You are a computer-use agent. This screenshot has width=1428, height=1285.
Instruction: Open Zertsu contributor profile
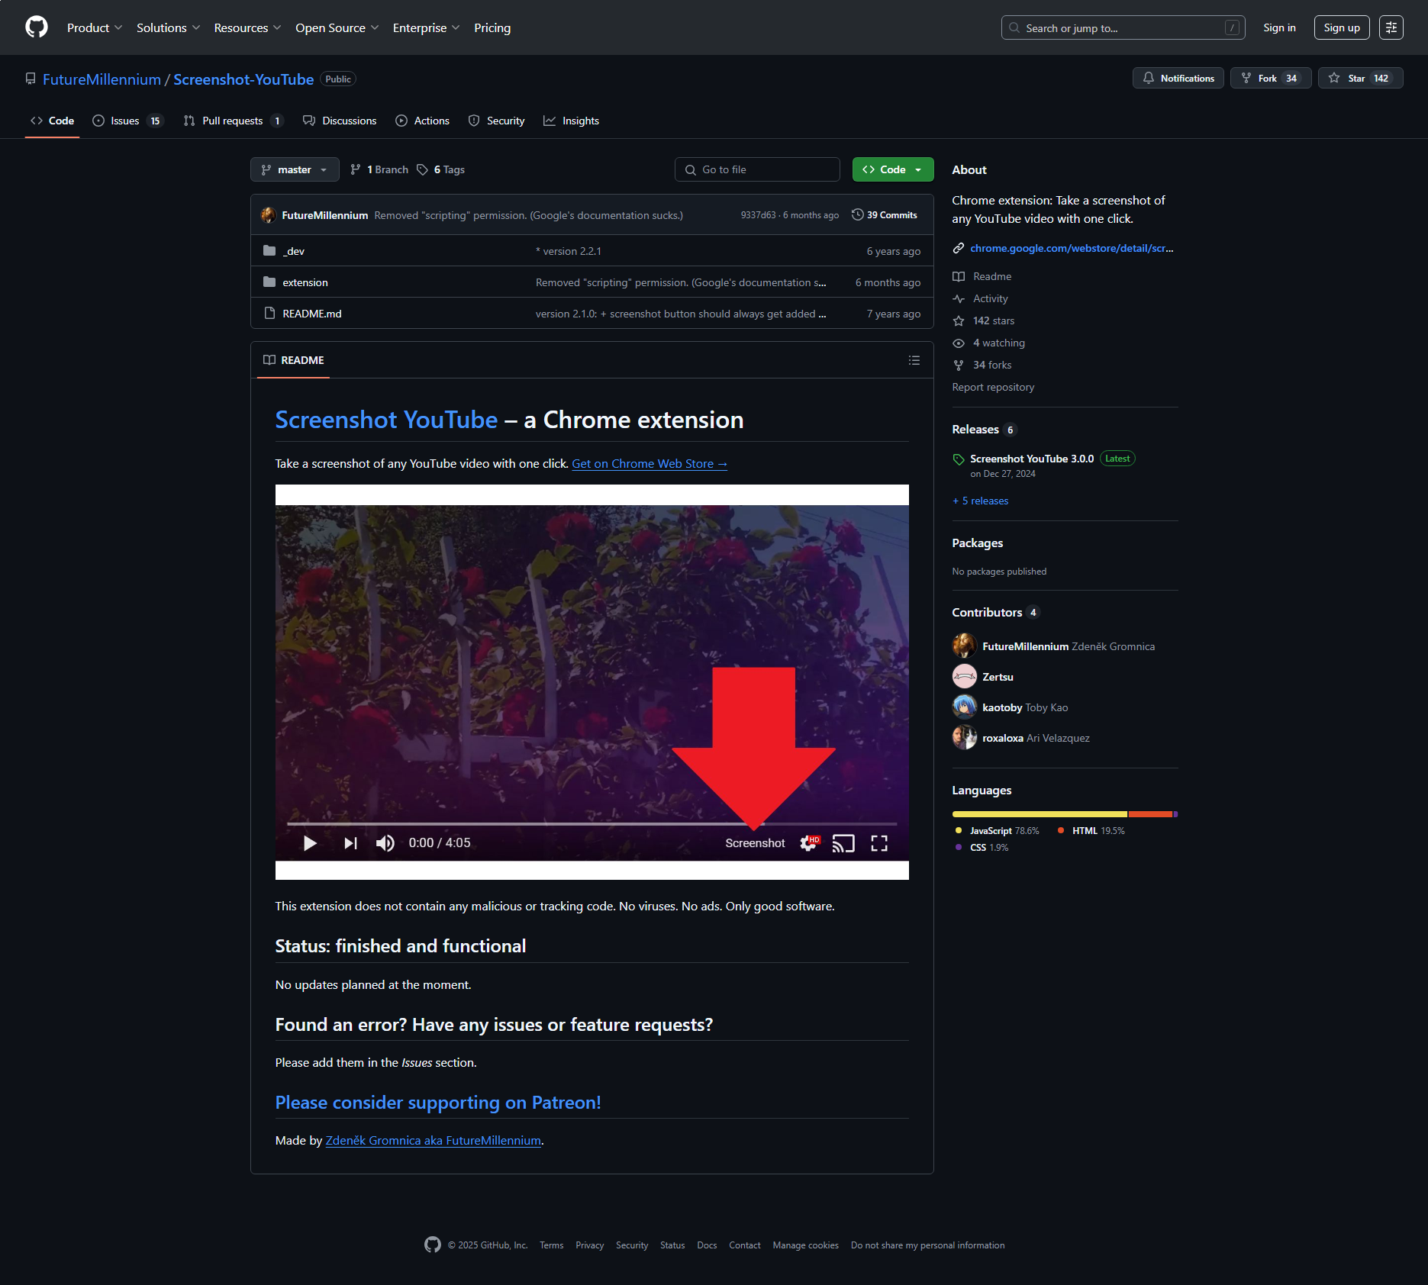[998, 677]
